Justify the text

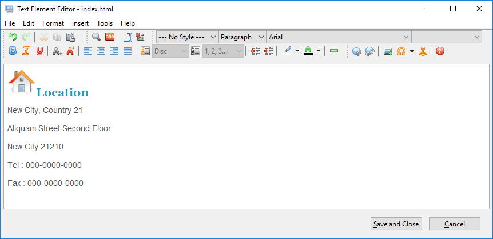click(x=128, y=51)
